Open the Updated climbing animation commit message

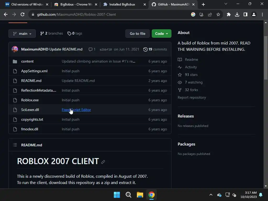point(98,61)
